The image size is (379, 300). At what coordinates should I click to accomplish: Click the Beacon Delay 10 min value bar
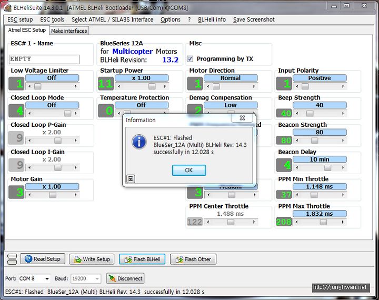(320, 159)
